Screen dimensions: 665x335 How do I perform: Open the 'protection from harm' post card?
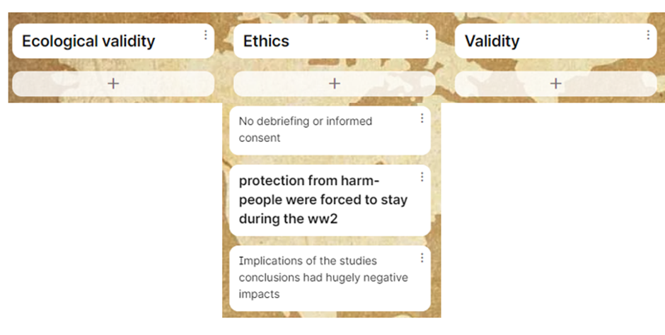click(x=330, y=200)
